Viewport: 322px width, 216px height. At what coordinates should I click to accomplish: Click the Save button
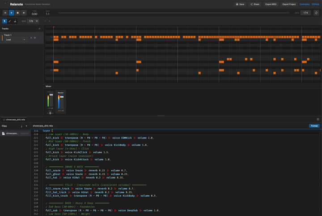[240, 4]
